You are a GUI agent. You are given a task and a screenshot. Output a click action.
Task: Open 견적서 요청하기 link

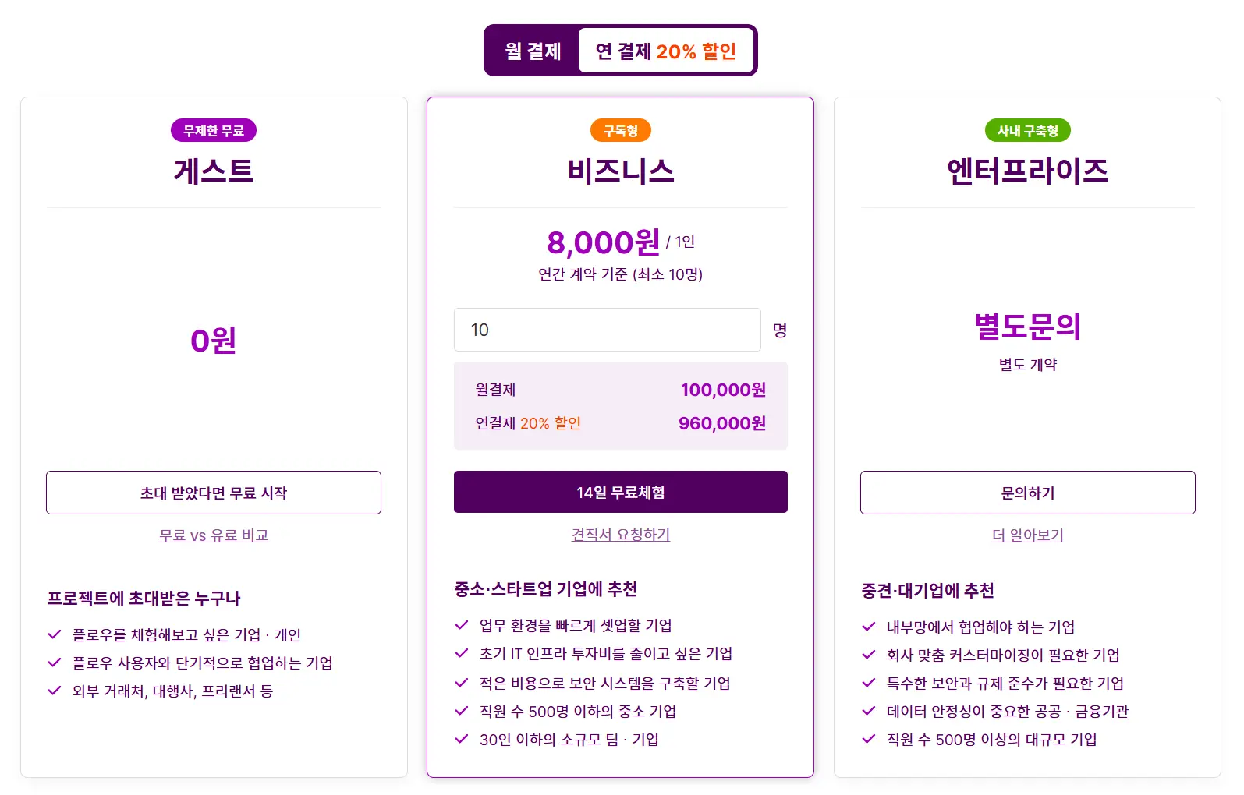(x=620, y=535)
